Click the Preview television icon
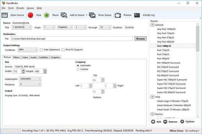Screen dimensions: 202x134 pyautogui.click(x=118, y=15)
